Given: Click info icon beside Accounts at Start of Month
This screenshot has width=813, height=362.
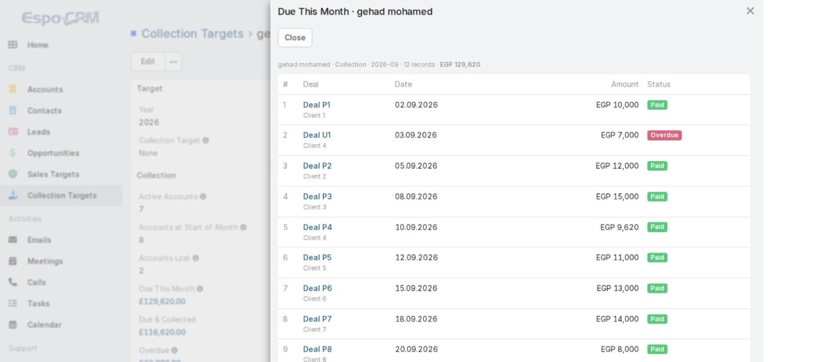Looking at the screenshot, I should coord(243,227).
